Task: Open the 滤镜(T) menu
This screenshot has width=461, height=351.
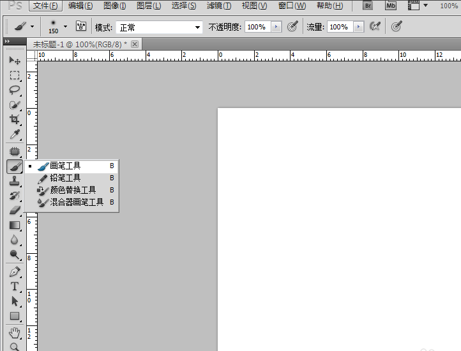Action: 219,6
